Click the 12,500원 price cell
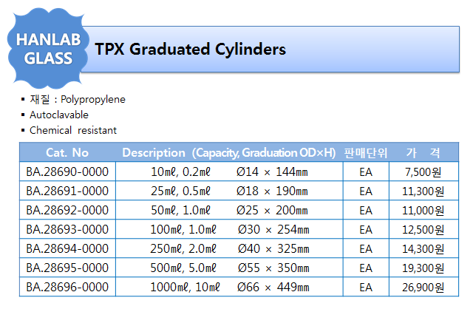The height and width of the screenshot is (309, 473). 423,230
